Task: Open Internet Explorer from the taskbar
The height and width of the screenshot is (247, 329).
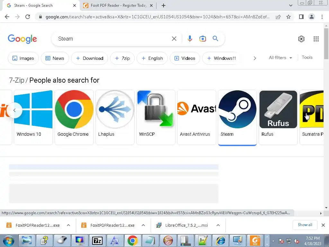Action: tap(220, 241)
